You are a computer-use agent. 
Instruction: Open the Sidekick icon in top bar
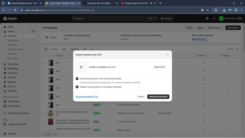pyautogui.click(x=207, y=18)
